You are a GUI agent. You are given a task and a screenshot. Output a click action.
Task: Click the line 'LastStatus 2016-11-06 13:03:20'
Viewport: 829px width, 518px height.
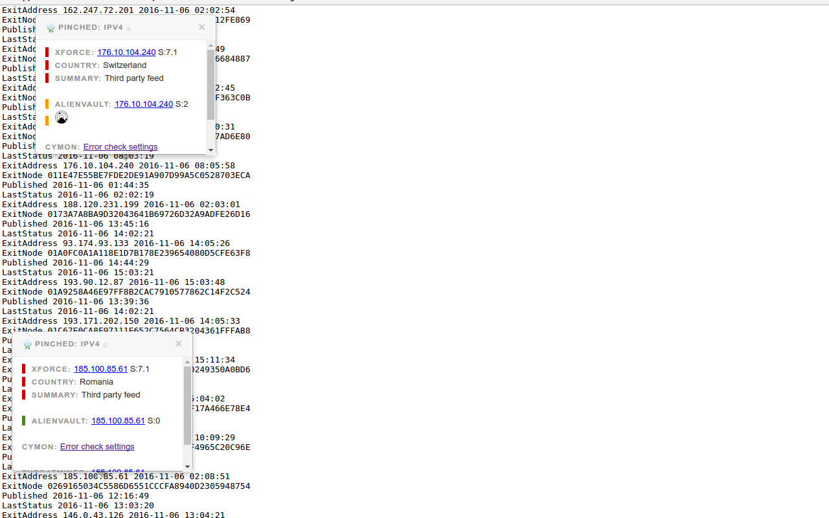(x=78, y=506)
